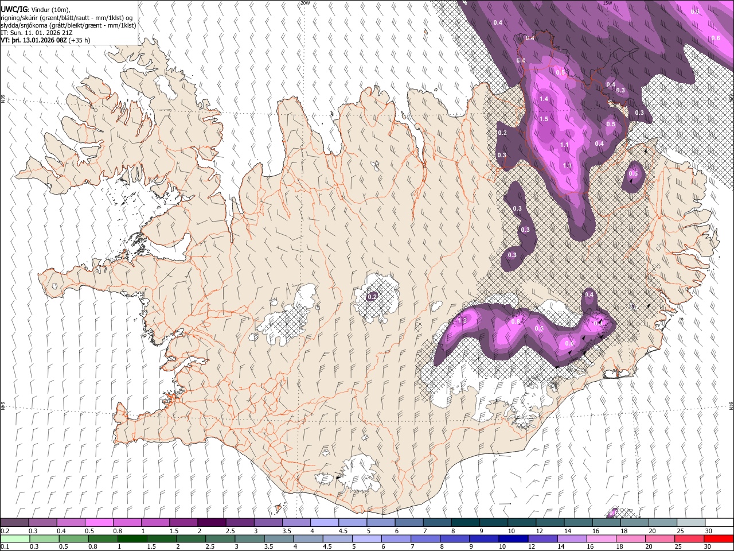
Task: Click the legend line 'slydda/snjókoma (grátt/bleikt/grænt - mm/1klst)'
Action: [68, 25]
